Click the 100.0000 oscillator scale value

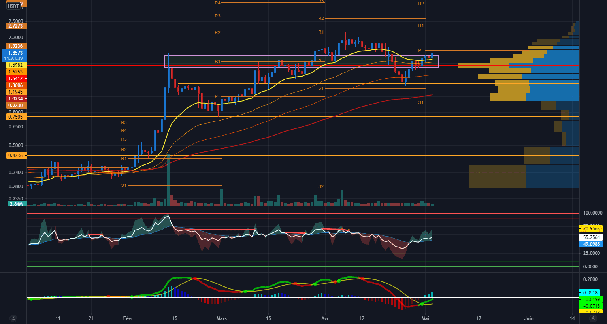tap(593, 213)
